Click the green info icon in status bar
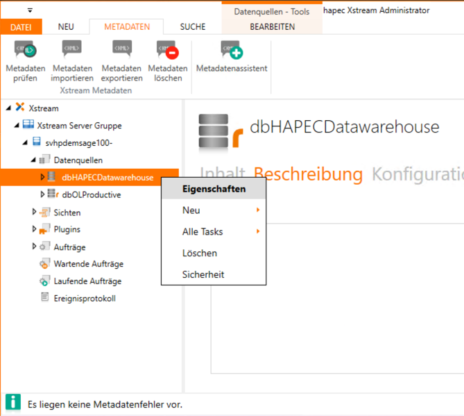This screenshot has height=416, width=464. (x=13, y=402)
